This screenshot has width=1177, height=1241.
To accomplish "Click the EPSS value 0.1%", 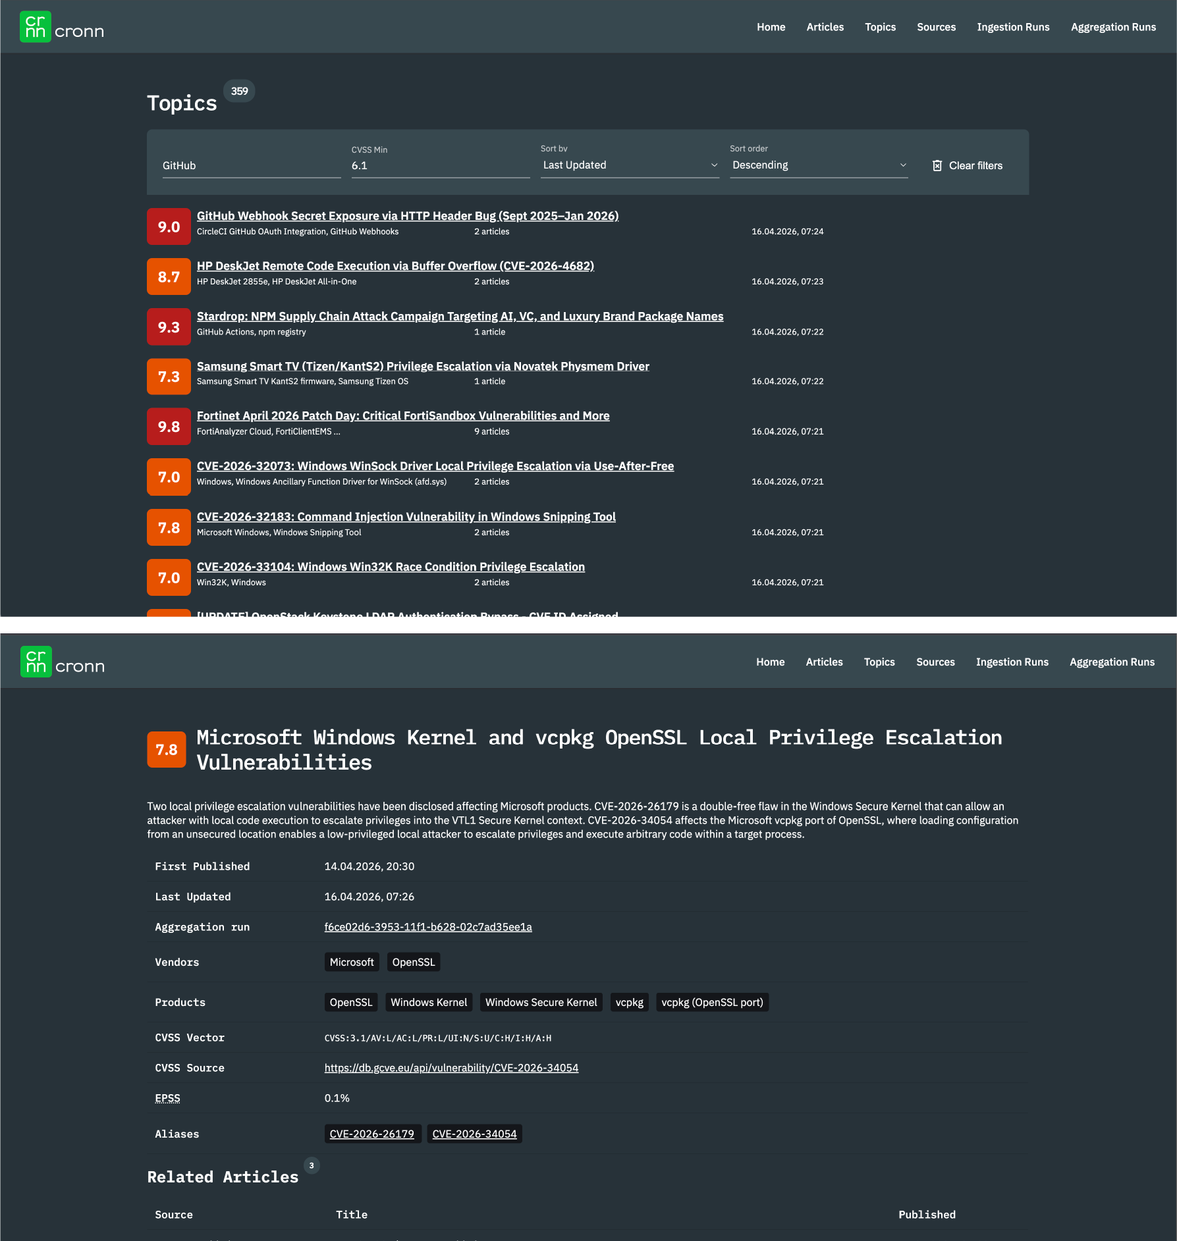I will coord(337,1098).
